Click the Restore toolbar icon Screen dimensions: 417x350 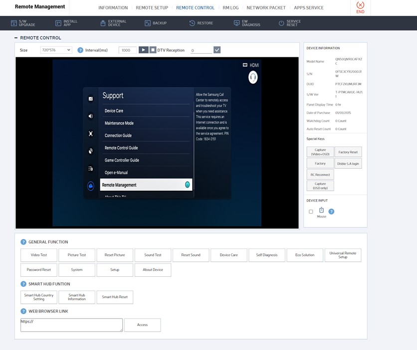click(192, 23)
